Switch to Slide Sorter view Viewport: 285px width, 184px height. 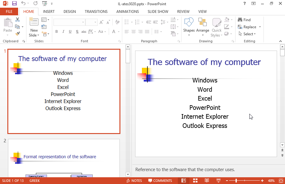[195, 181]
